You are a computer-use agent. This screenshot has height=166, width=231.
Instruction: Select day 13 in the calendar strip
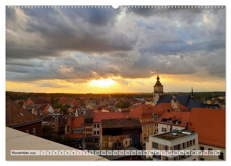[x=115, y=153]
